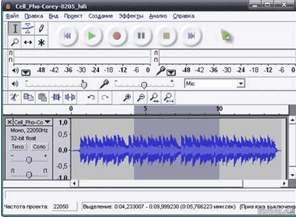This screenshot has width=296, height=218.
Task: Click the output volume slider handle
Action: click(x=84, y=84)
